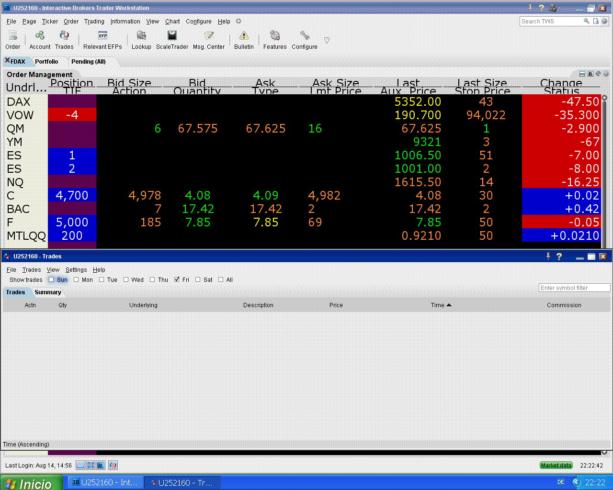The width and height of the screenshot is (613, 490).
Task: Click DE language indicator in system tray
Action: [x=561, y=482]
